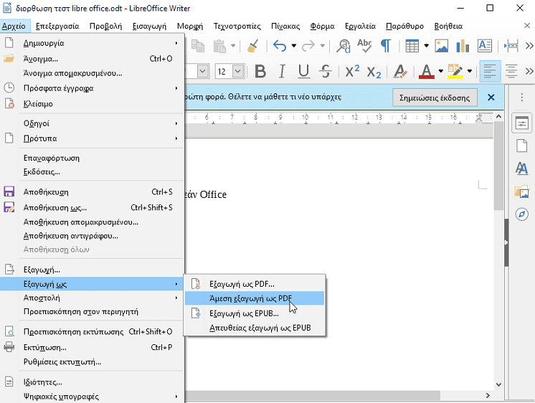Apply red font color
Screen dimensions: 535x403
tap(427, 72)
